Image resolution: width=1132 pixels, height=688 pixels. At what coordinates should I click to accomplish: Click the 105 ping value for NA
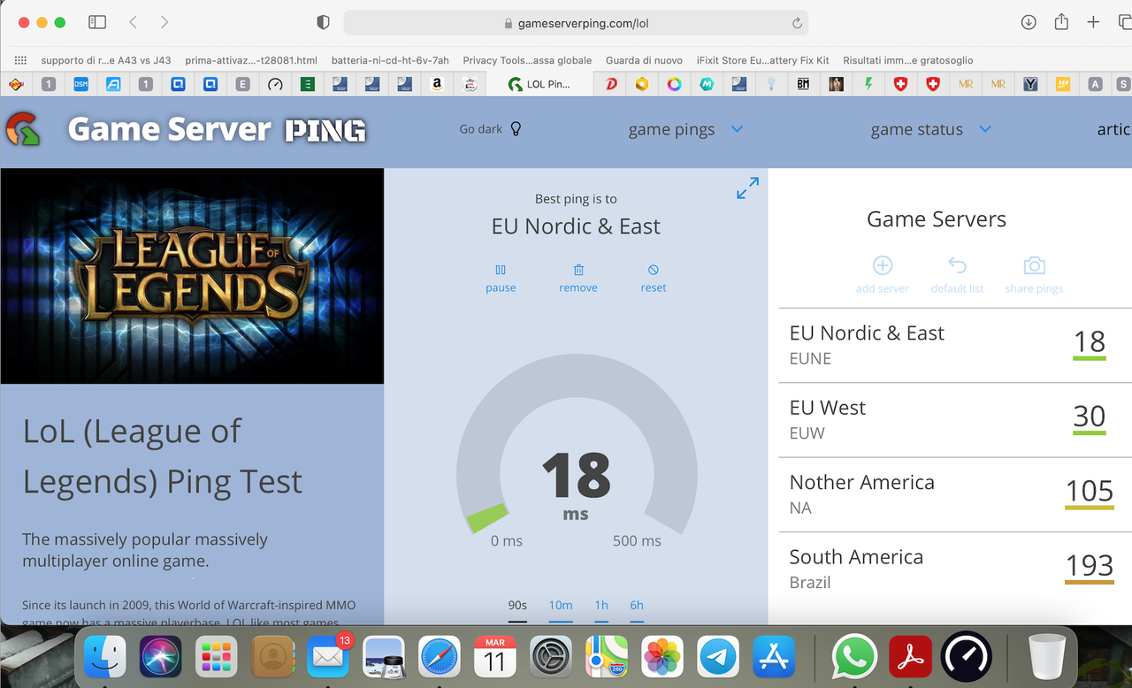click(x=1090, y=491)
